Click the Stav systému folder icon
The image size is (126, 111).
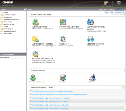click(x=2, y=34)
